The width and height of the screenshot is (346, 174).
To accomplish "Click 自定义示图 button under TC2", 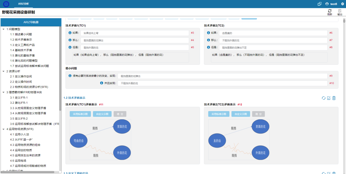I will [240, 114].
